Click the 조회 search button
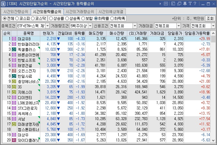The image size is (217, 145). pyautogui.click(x=210, y=18)
